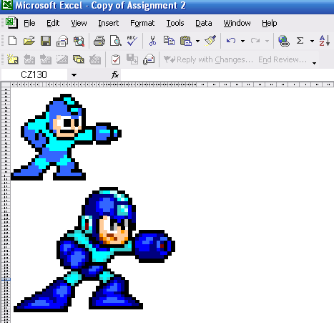Viewport: 334px width, 323px height.
Task: Open Print Preview icon
Action: pos(116,41)
